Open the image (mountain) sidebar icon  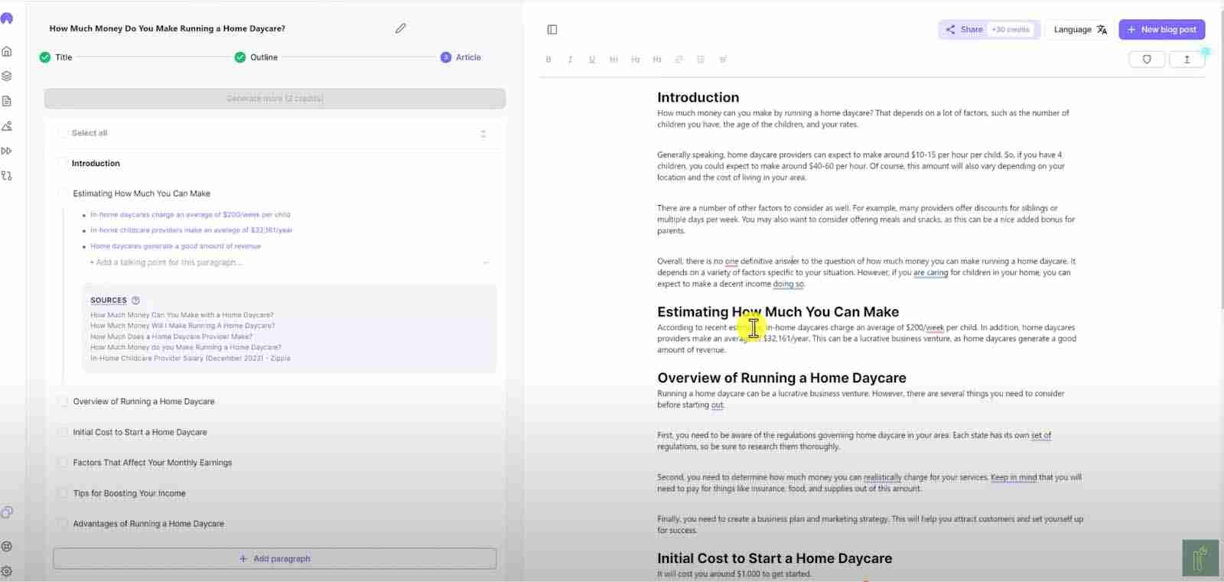pyautogui.click(x=7, y=126)
